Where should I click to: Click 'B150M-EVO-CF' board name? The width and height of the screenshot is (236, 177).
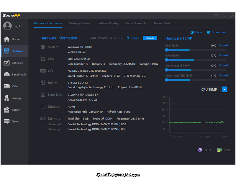pos(78,83)
